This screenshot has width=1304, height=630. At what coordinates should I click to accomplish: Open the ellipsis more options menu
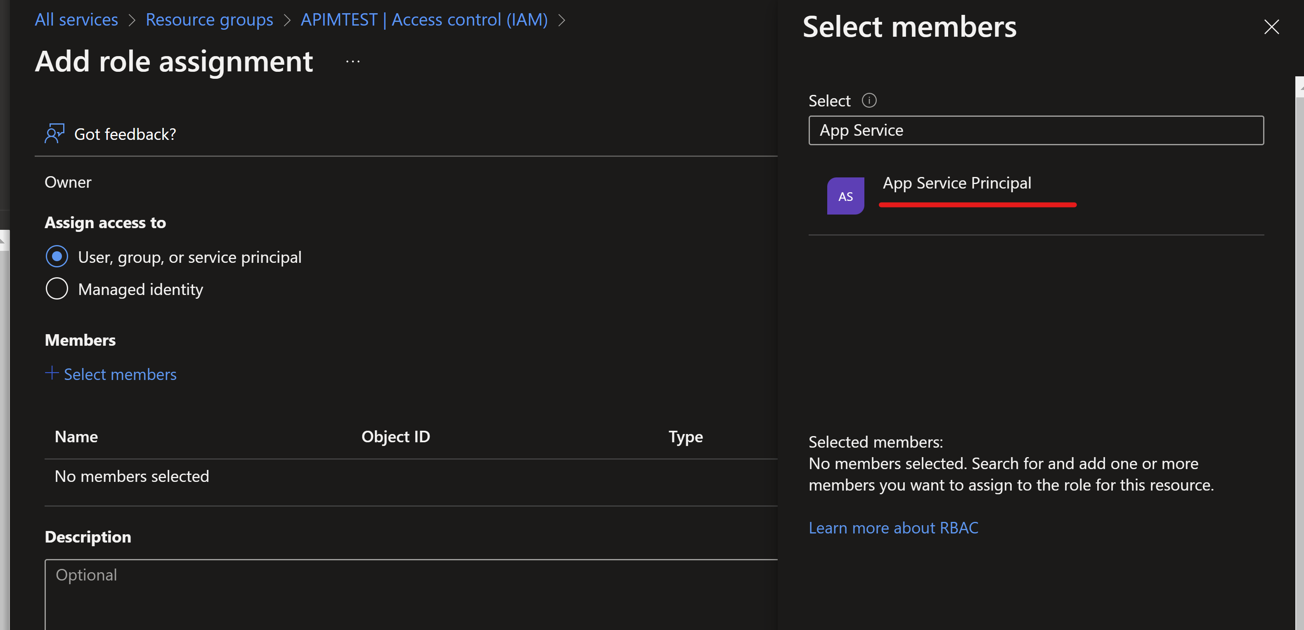(x=353, y=62)
